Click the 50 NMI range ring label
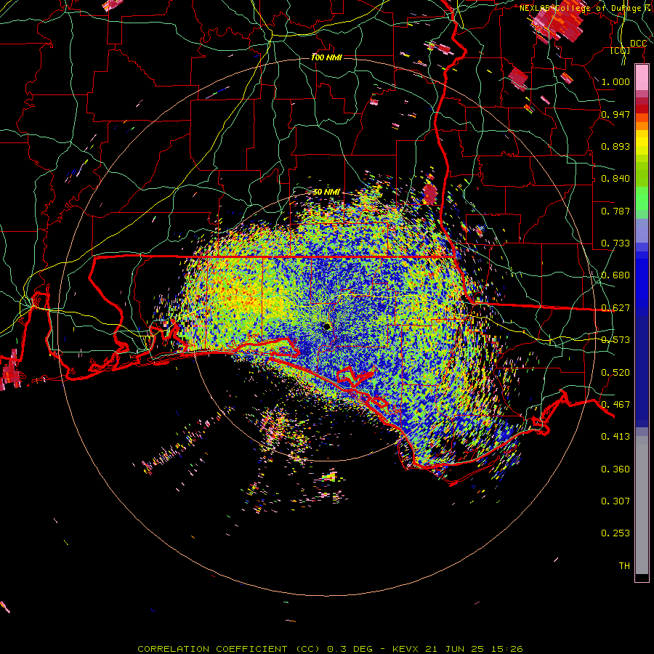 (x=326, y=193)
